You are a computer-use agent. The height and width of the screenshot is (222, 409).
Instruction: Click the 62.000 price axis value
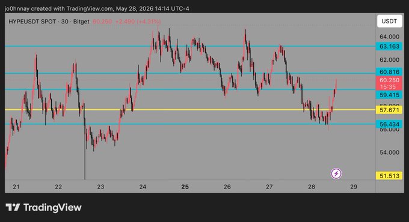tap(389, 60)
